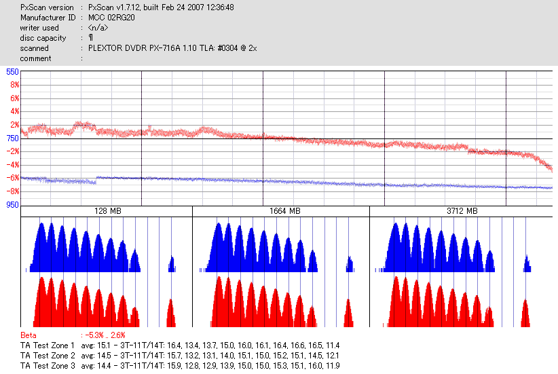Viewport: 558px width, 374px height.
Task: Select the "writer used" label
Action: coord(39,28)
